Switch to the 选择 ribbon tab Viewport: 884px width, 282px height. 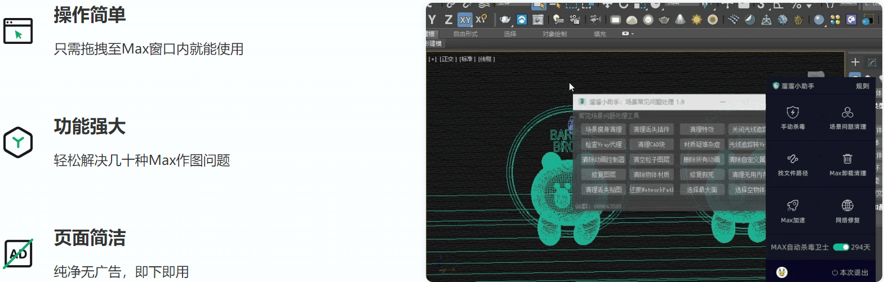pyautogui.click(x=510, y=34)
